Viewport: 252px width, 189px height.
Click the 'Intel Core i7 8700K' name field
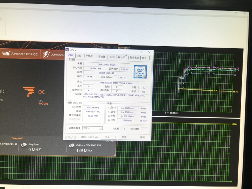(x=106, y=65)
